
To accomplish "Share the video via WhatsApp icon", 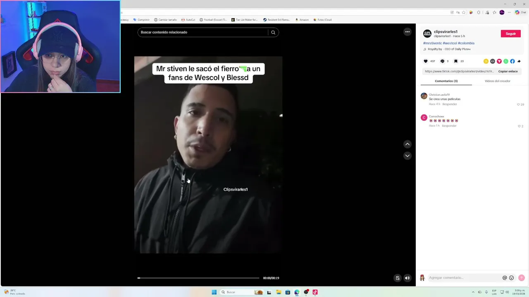I will (x=506, y=61).
